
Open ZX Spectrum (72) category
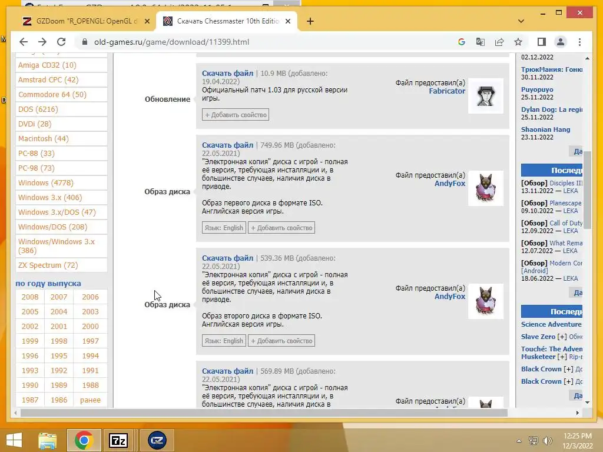coord(48,265)
